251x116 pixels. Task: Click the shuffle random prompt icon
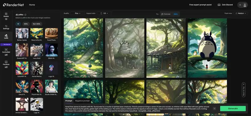pos(214,108)
